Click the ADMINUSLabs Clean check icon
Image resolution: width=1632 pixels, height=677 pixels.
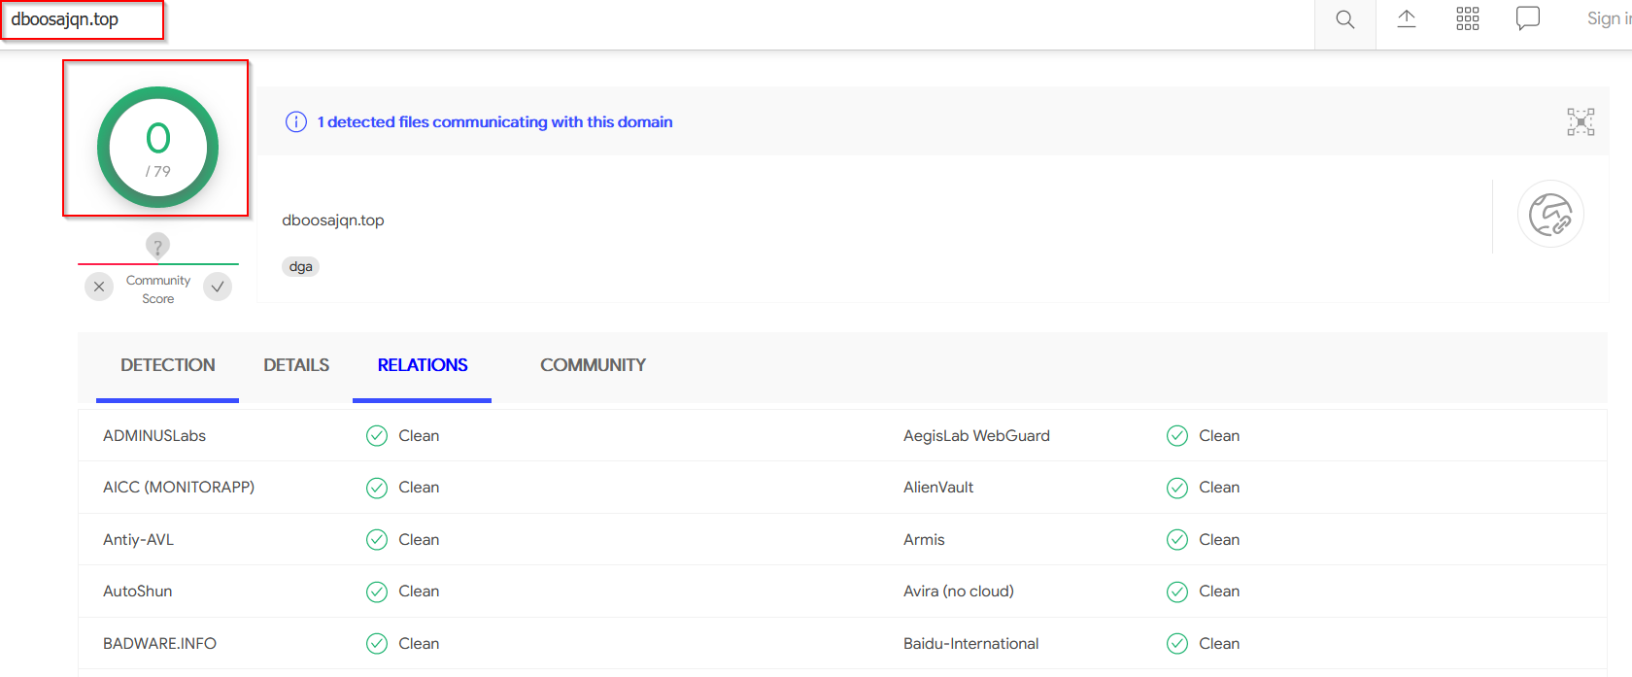(377, 435)
